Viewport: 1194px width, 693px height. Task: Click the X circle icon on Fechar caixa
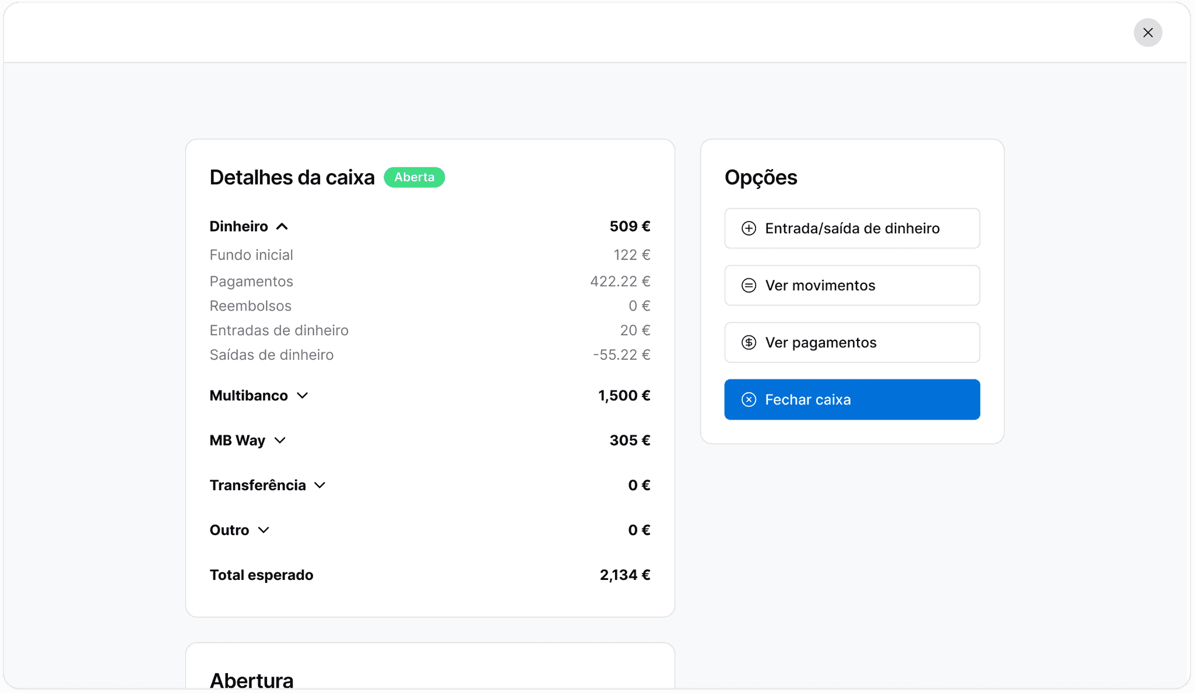tap(749, 400)
